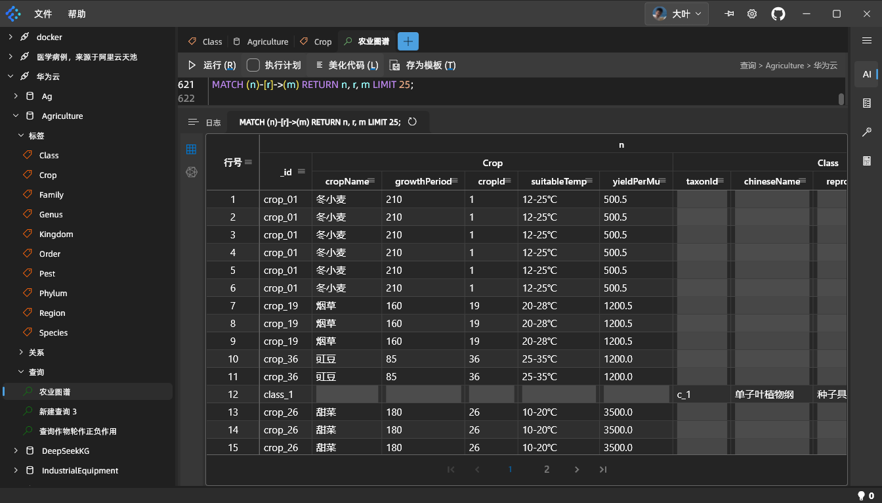Switch to graph view of results
Image resolution: width=882 pixels, height=503 pixels.
pos(192,172)
